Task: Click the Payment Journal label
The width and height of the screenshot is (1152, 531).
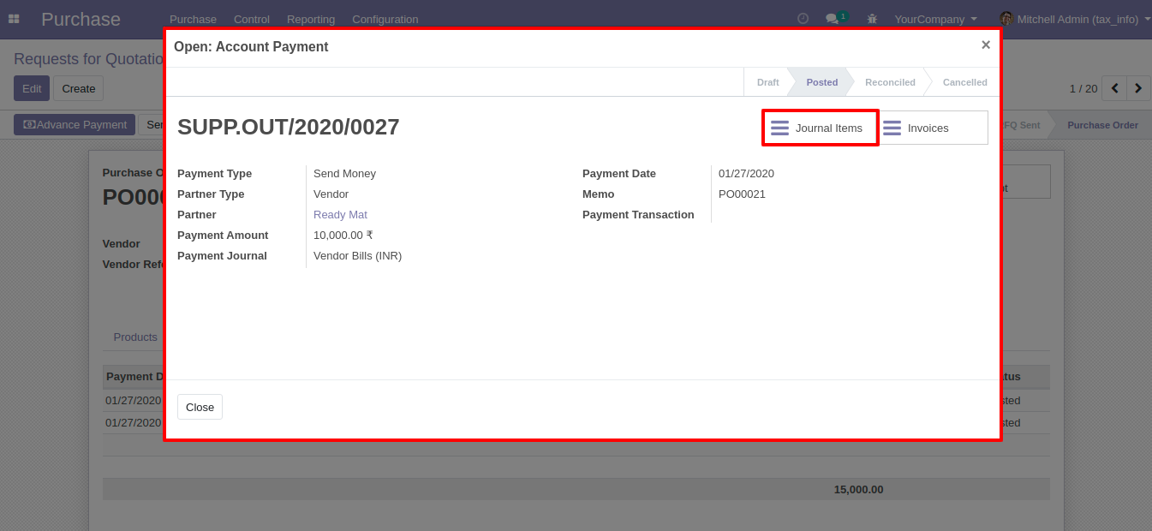Action: (222, 256)
